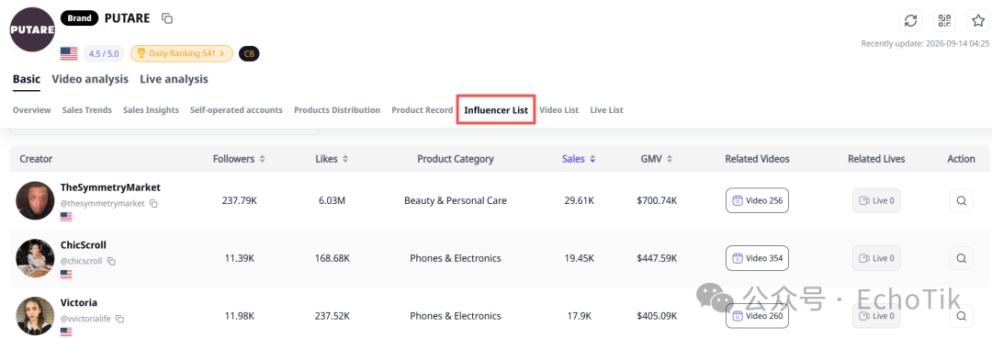Image resolution: width=992 pixels, height=339 pixels.
Task: Open the Daily Ranking 541 badge
Action: [x=182, y=54]
